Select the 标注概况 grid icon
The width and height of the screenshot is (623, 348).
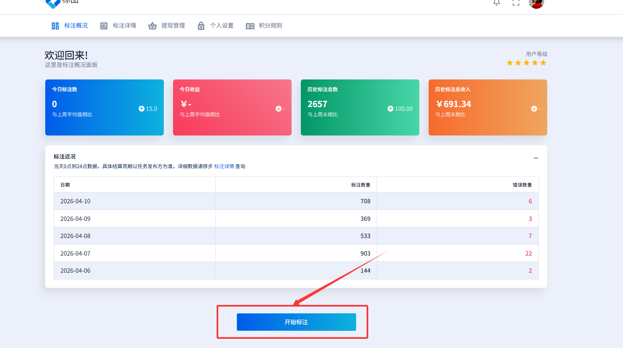pos(55,26)
